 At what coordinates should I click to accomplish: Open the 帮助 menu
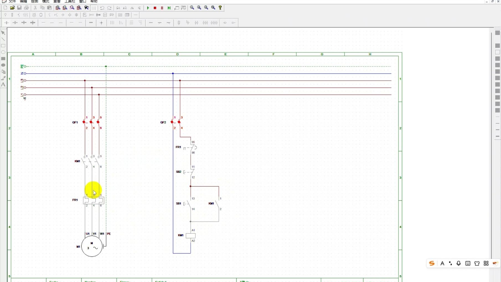(x=94, y=1)
